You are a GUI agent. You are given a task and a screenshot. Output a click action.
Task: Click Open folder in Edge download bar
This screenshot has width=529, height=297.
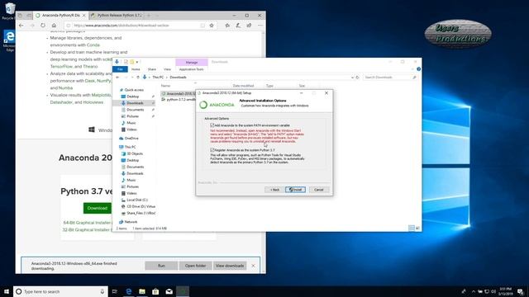[195, 266]
